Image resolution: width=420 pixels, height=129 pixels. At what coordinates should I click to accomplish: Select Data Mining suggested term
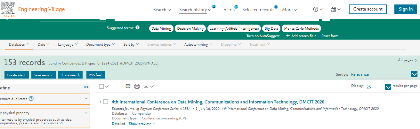click(161, 28)
